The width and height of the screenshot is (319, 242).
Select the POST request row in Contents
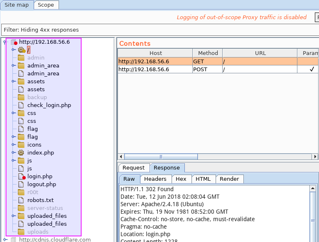pyautogui.click(x=218, y=70)
